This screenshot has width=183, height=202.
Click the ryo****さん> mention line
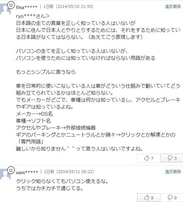[33, 16]
